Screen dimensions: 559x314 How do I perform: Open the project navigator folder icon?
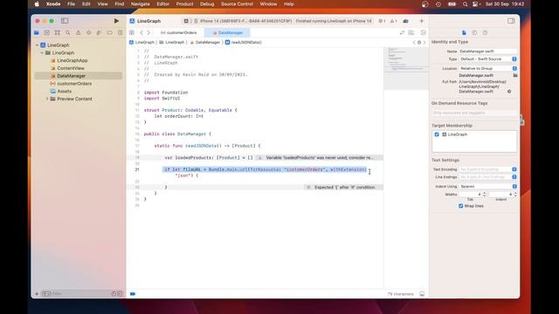click(37, 33)
